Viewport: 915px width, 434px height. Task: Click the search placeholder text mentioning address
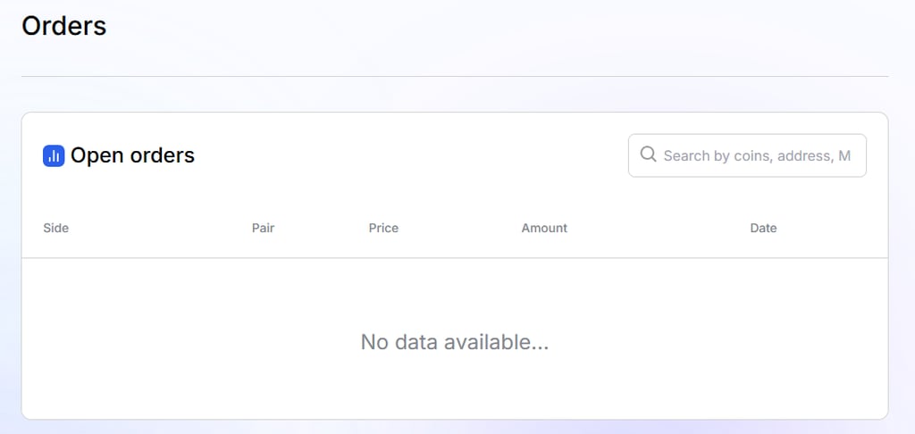tap(757, 155)
